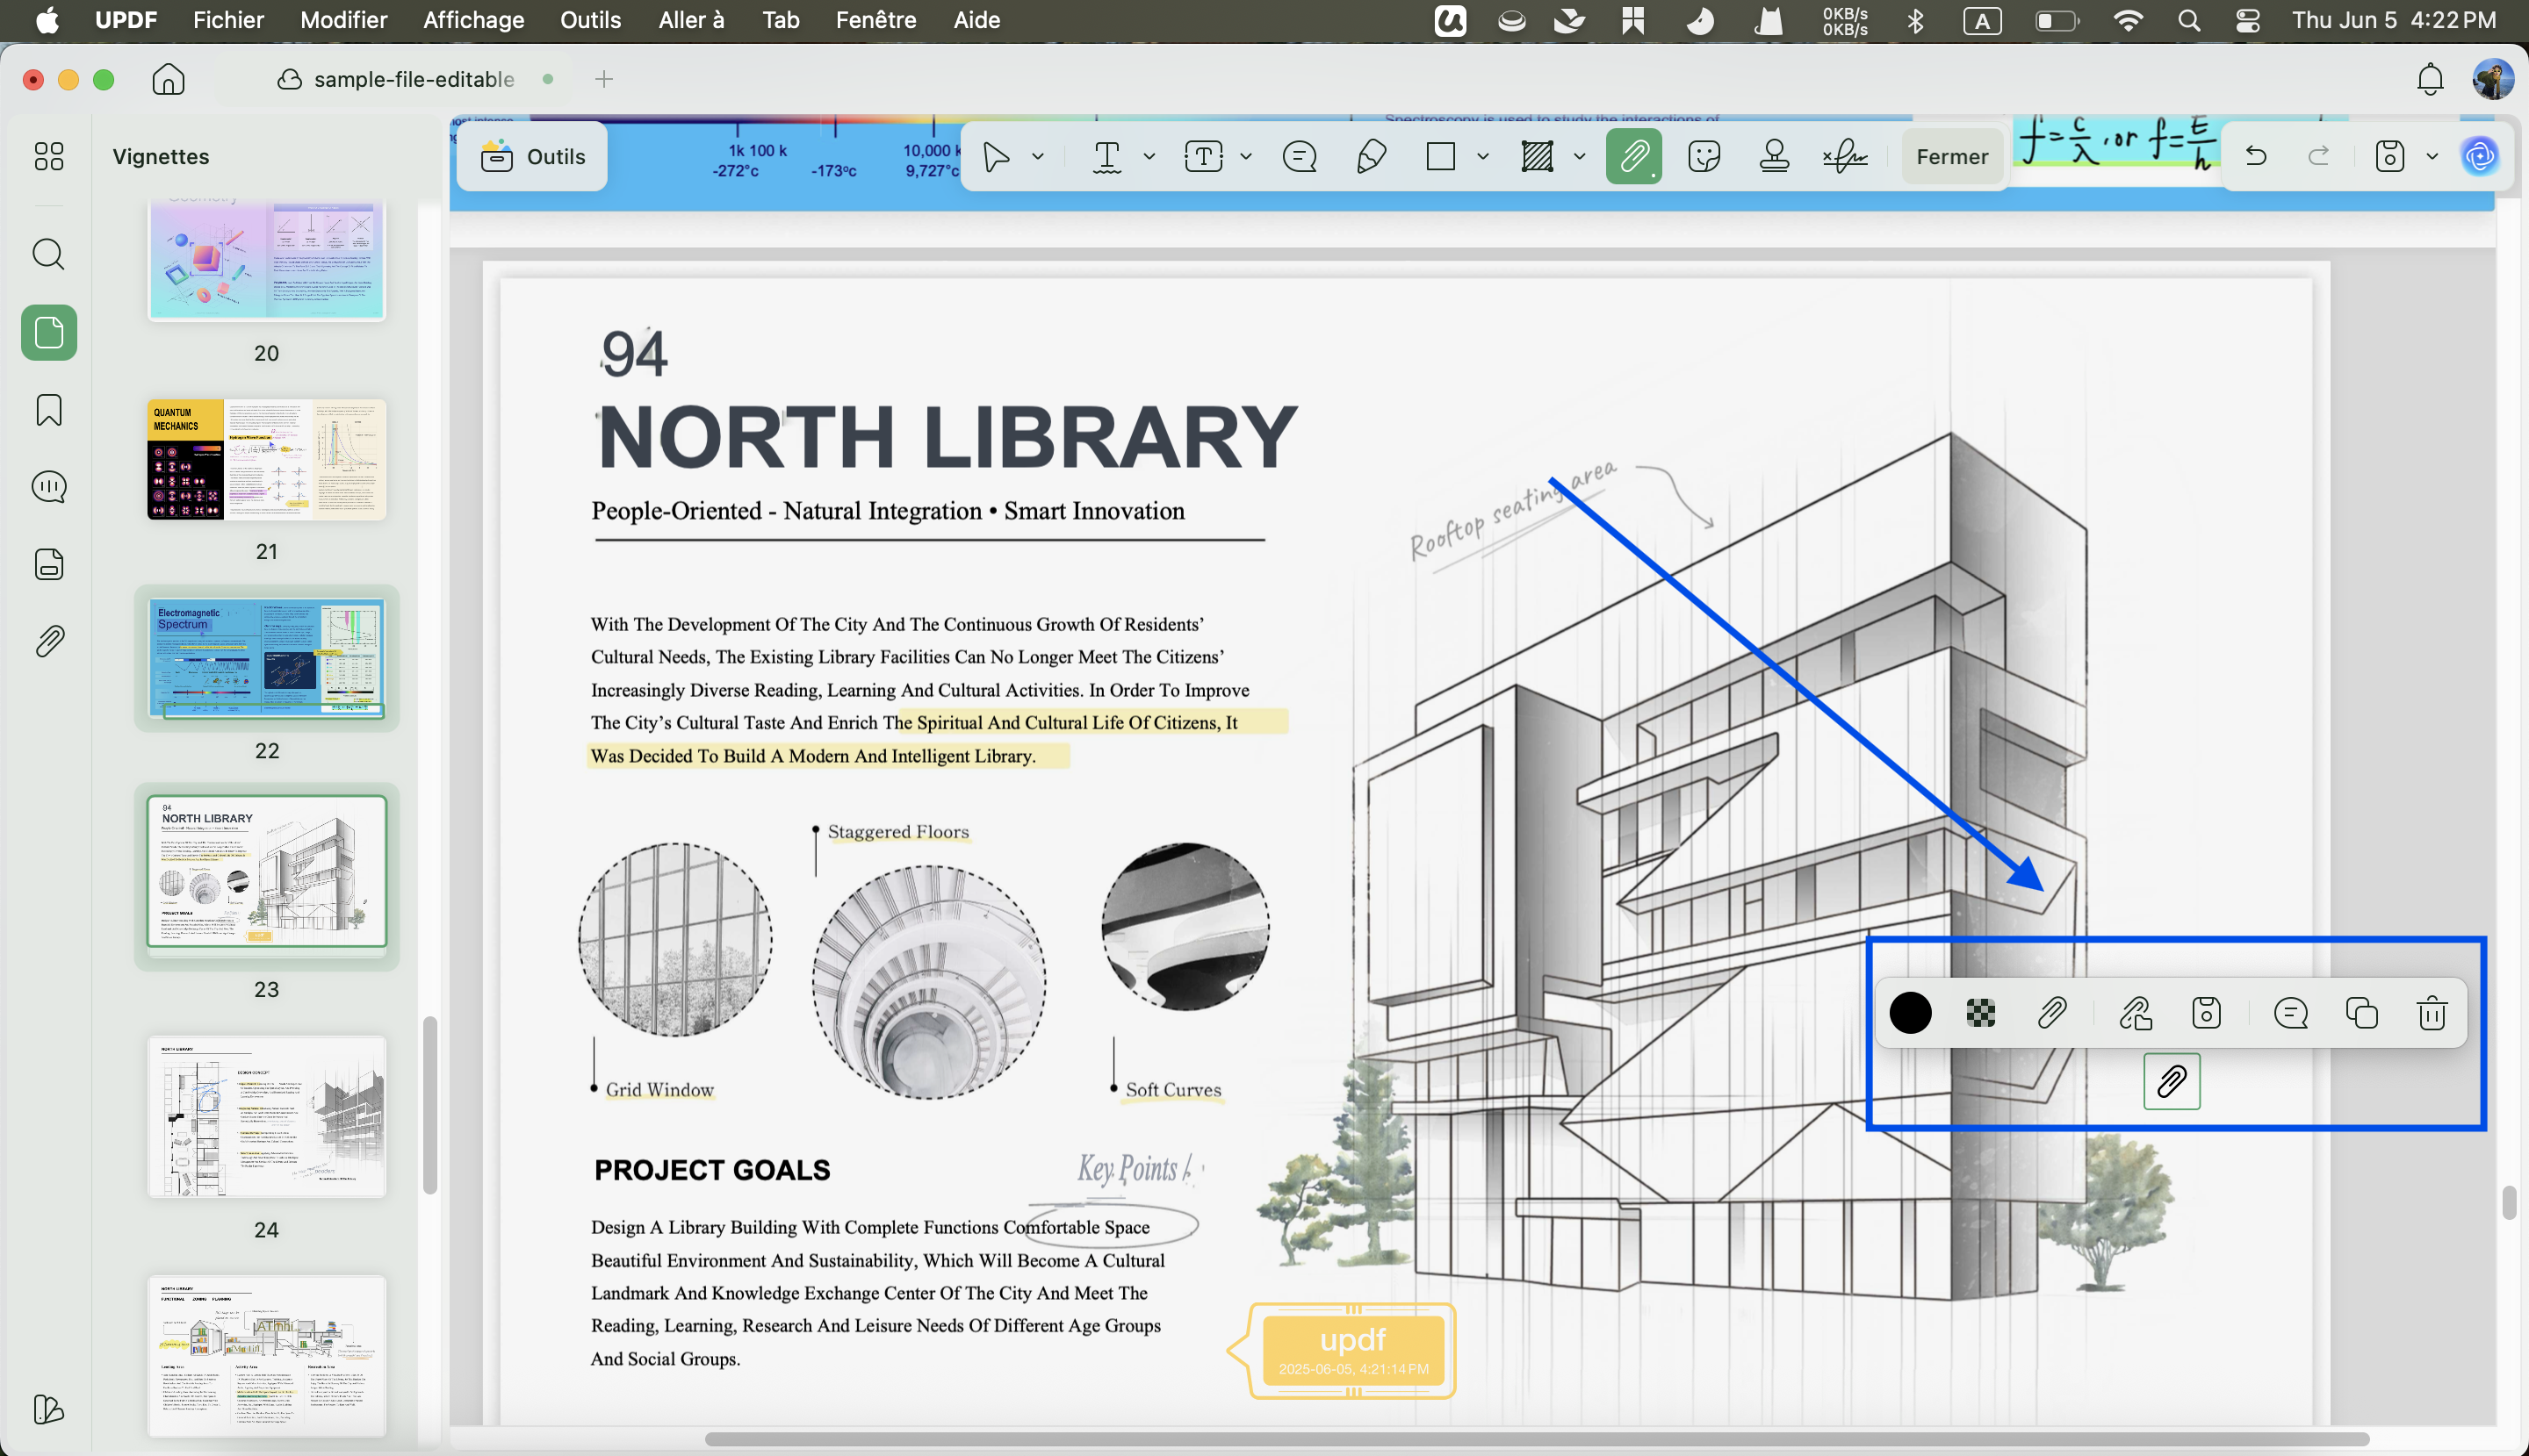This screenshot has width=2529, height=1456.
Task: Open the sticker tool
Action: tap(1704, 157)
